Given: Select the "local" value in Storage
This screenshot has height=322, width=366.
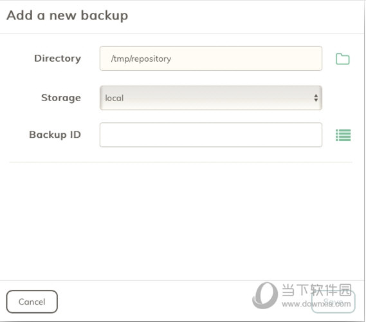Looking at the screenshot, I should (114, 98).
